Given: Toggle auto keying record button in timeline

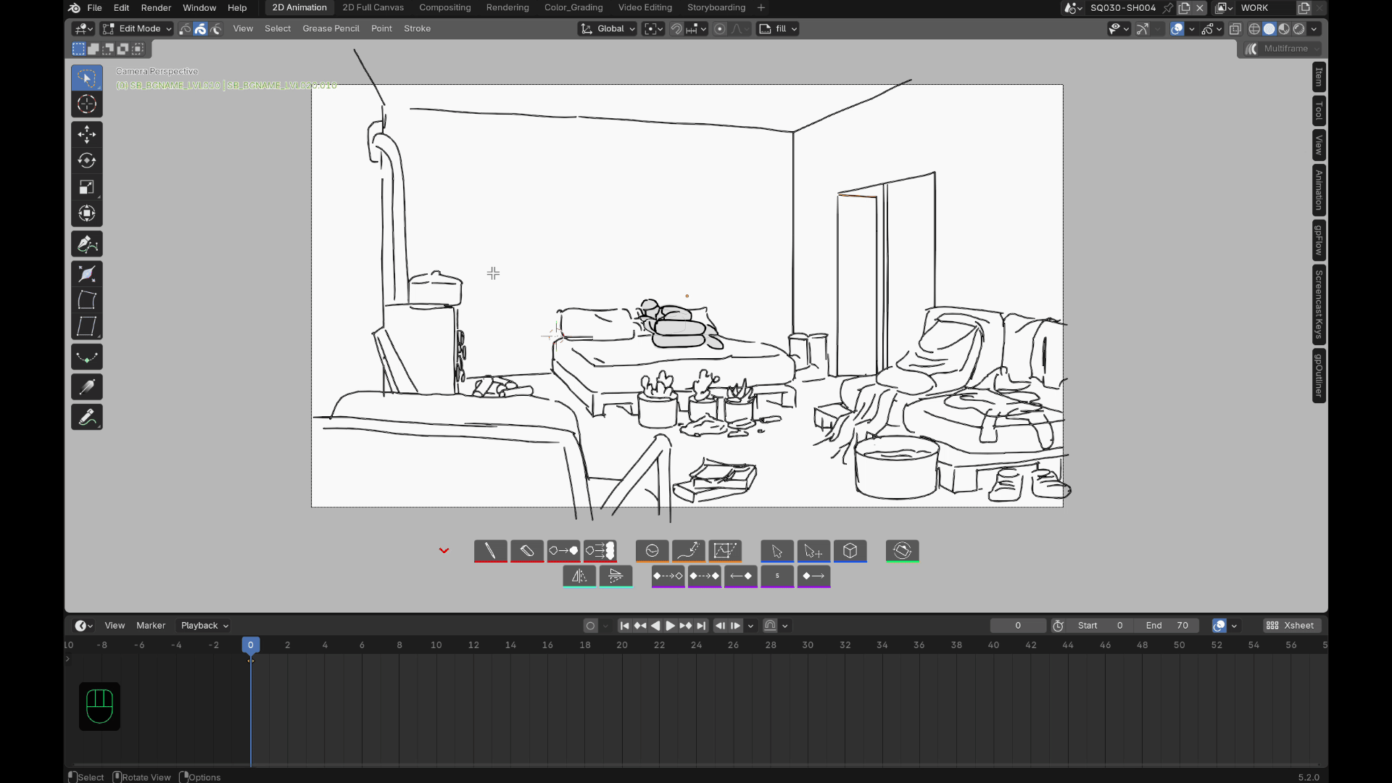Looking at the screenshot, I should 590,626.
